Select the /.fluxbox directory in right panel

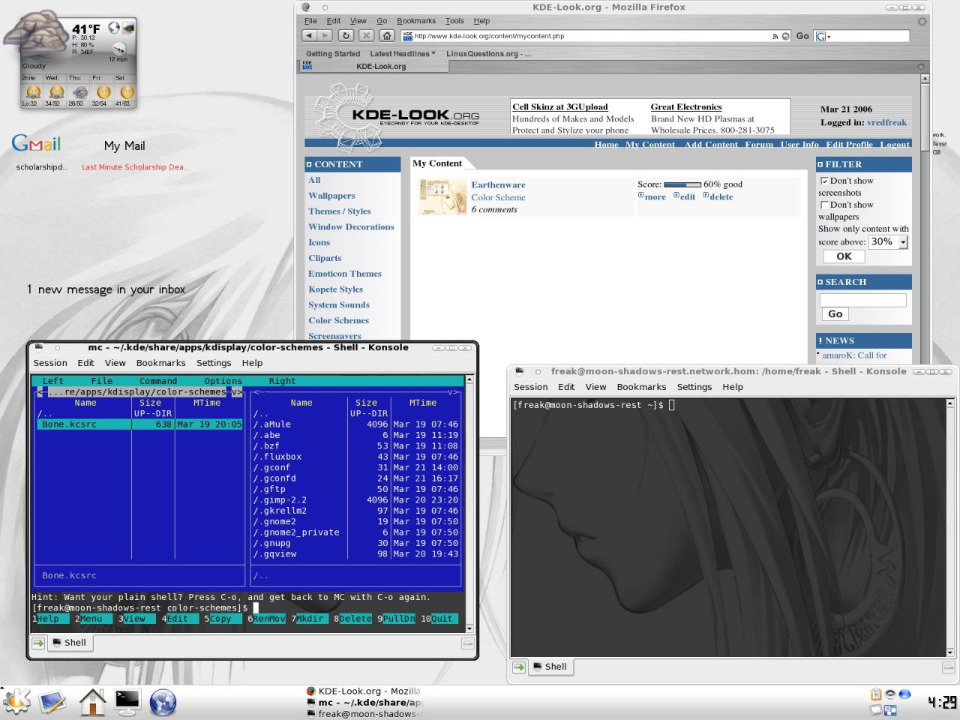(355, 457)
